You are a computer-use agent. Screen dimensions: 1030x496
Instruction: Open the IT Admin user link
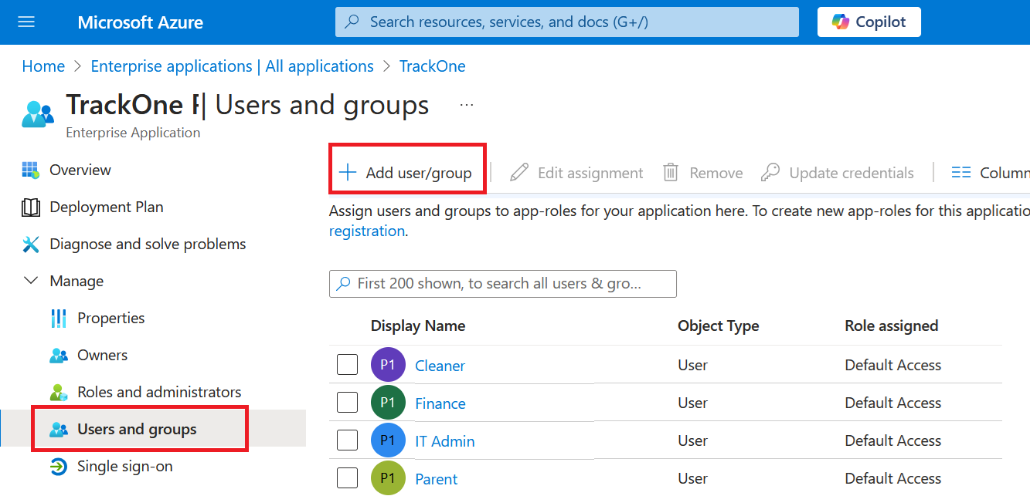tap(445, 441)
